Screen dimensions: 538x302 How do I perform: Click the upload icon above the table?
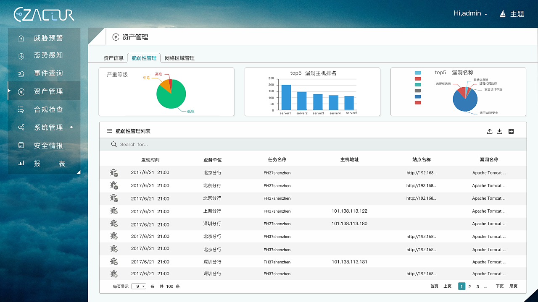click(x=490, y=131)
